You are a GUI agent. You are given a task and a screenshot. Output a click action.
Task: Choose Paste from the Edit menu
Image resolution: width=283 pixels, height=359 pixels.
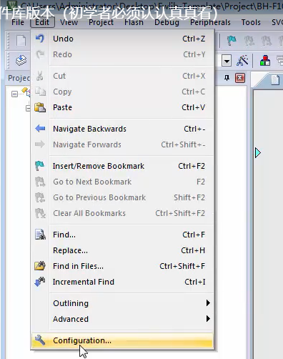tap(122, 107)
